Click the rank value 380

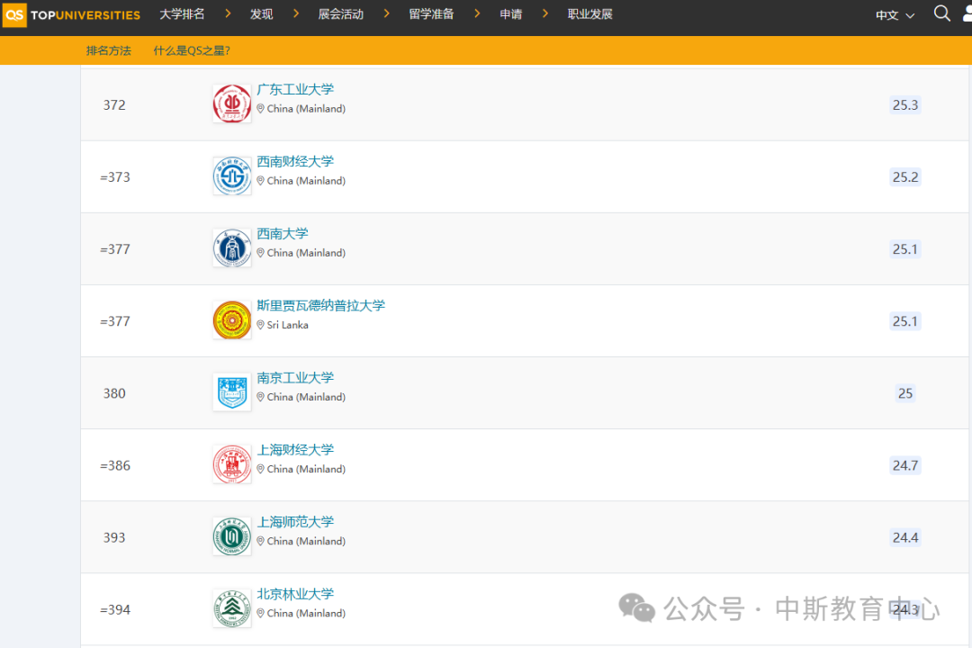click(114, 393)
